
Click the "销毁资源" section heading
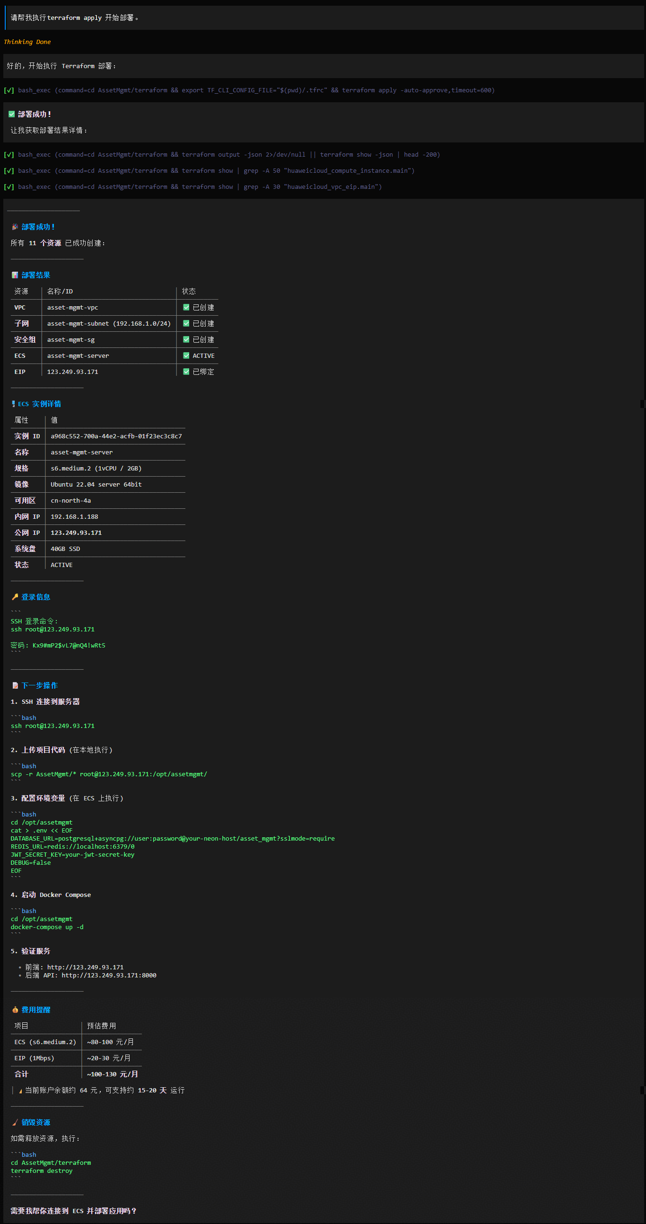[35, 1122]
